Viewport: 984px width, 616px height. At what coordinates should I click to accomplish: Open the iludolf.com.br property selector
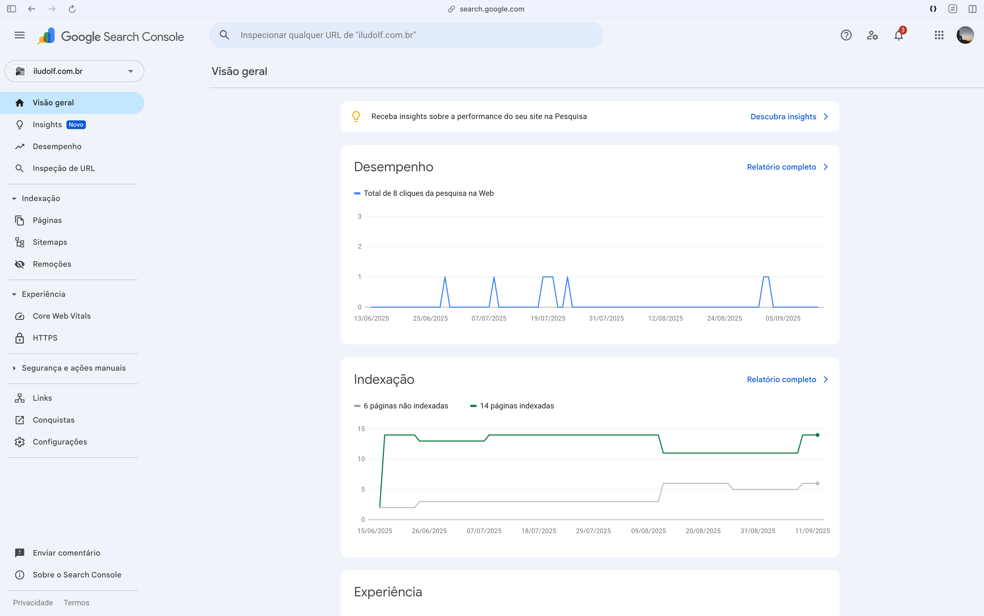pyautogui.click(x=74, y=71)
